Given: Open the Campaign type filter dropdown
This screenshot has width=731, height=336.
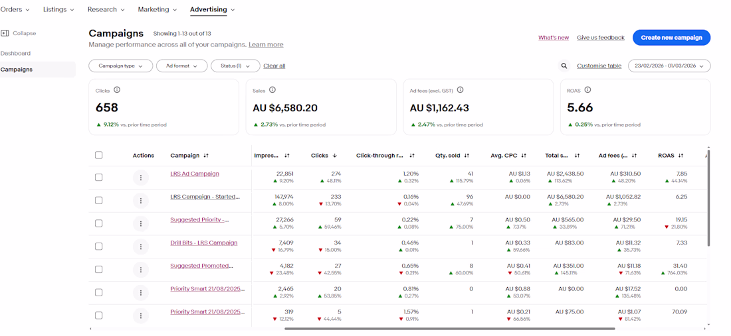Looking at the screenshot, I should click(x=121, y=66).
